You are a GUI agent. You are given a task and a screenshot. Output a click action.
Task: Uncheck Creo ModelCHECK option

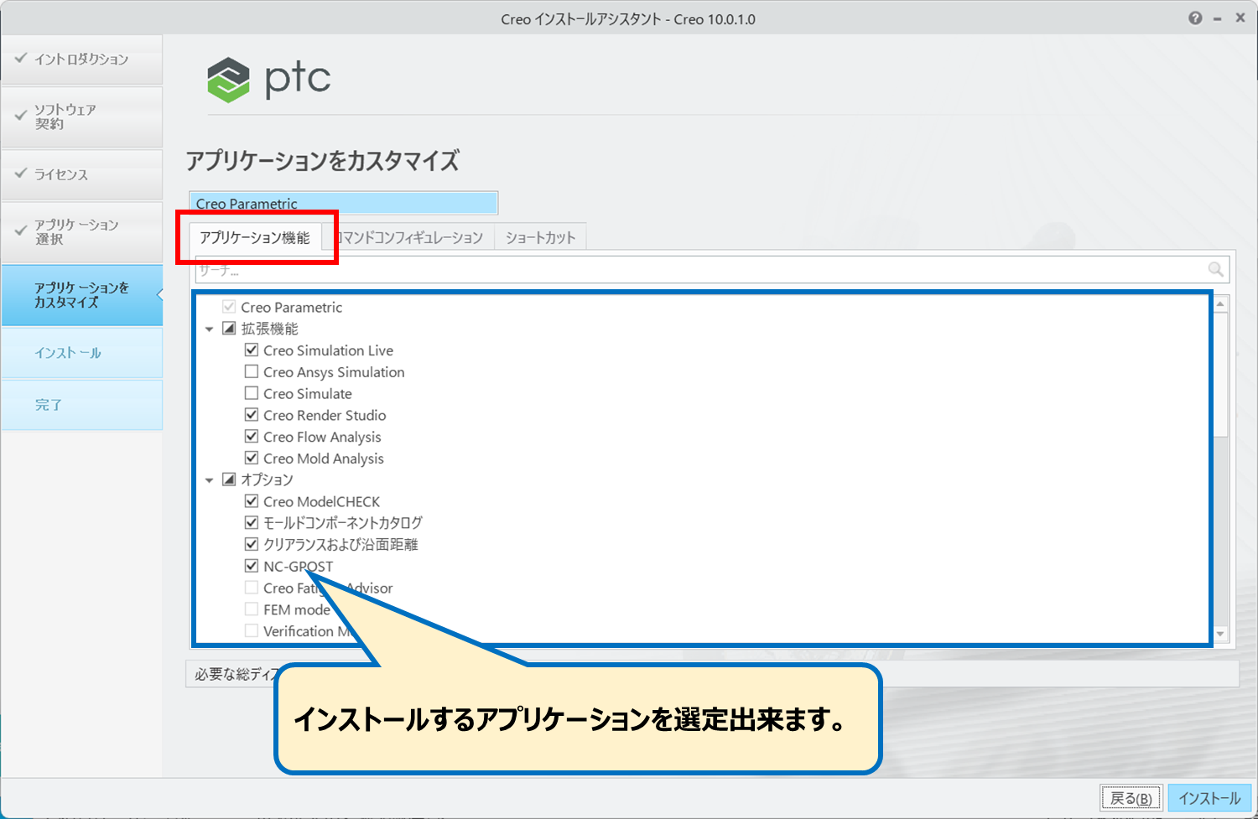point(252,501)
